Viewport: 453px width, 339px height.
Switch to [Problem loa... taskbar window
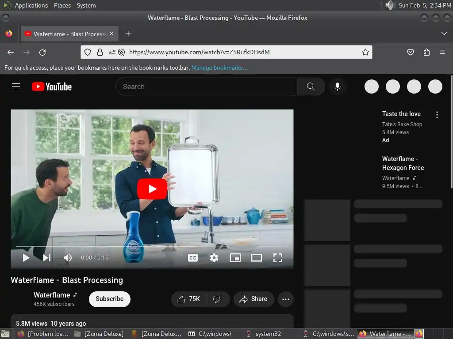[x=43, y=334]
